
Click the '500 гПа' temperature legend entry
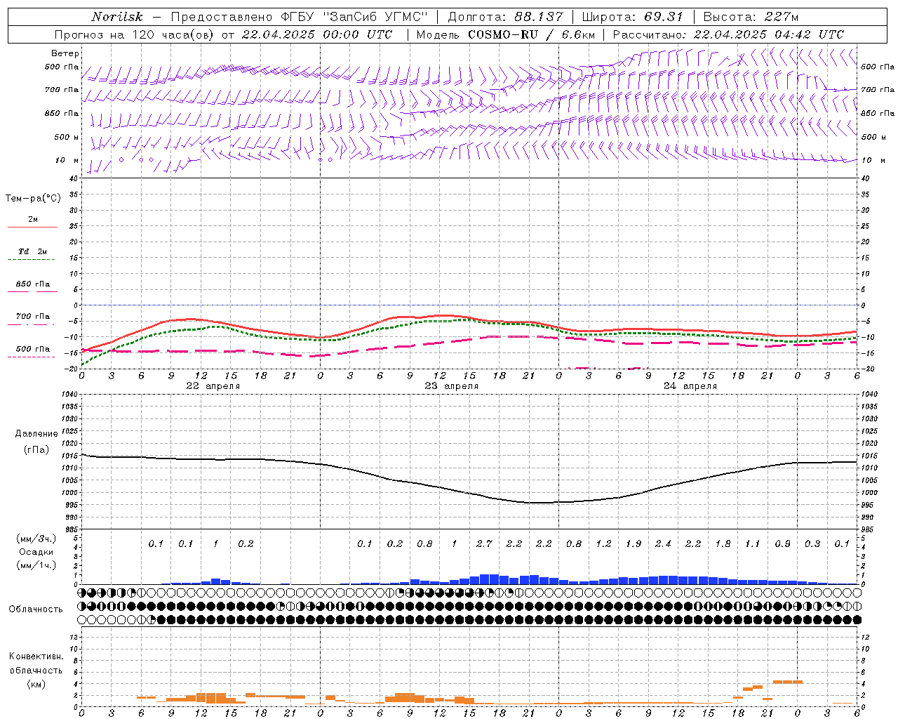33,349
